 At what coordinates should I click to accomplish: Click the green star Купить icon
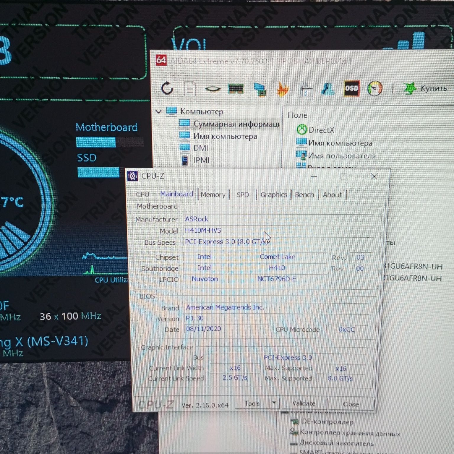[409, 88]
